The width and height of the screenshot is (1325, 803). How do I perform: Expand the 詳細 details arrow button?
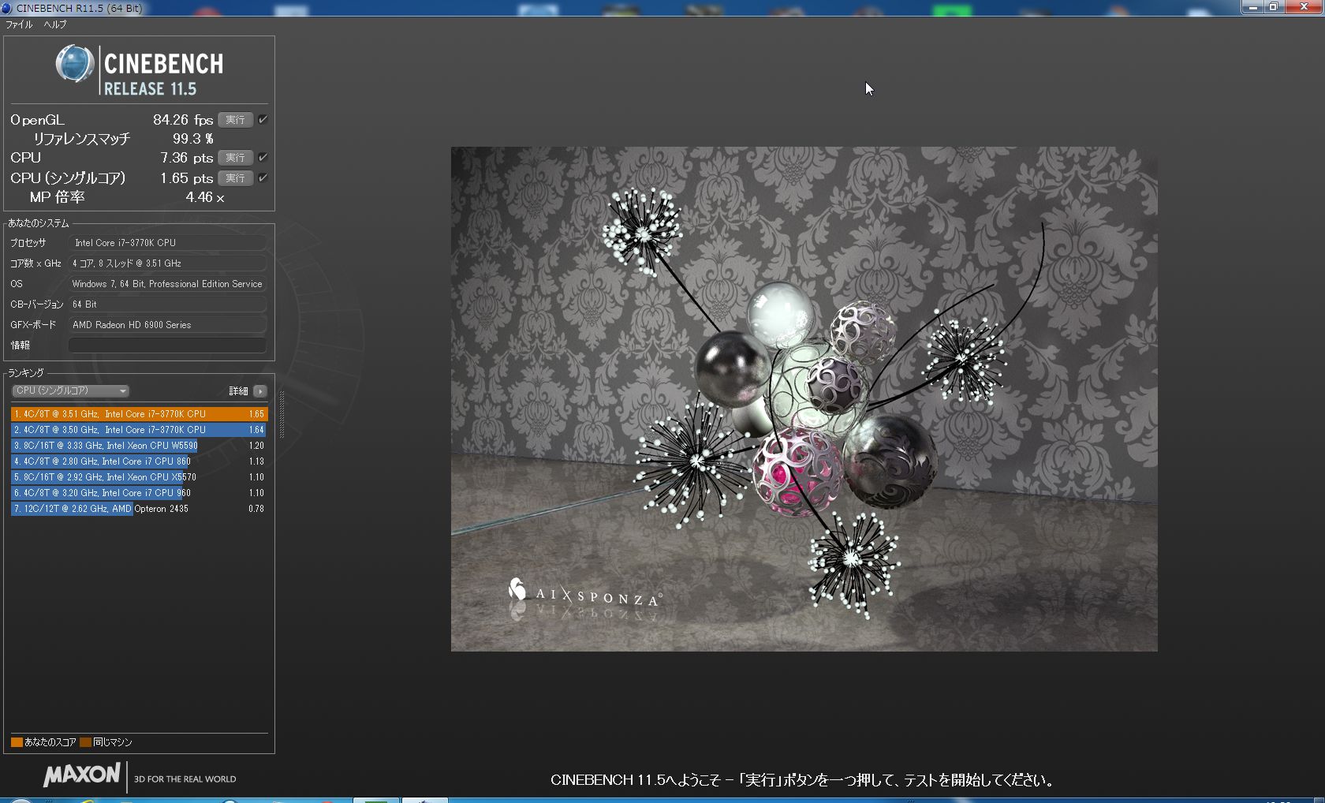click(260, 391)
